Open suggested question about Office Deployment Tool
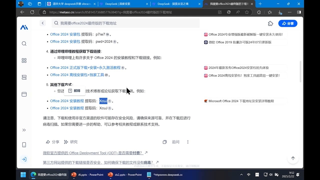This screenshot has width=320, height=180. click(x=95, y=153)
